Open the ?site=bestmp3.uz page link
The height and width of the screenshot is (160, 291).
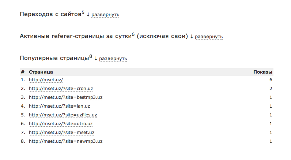pos(65,97)
